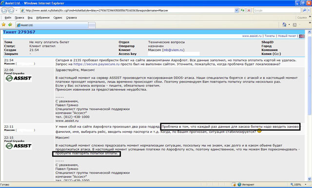Image resolution: width=312 pixels, height=188 pixels.
Task: Click the Ссылки links toolbar label
Action: pos(302,18)
